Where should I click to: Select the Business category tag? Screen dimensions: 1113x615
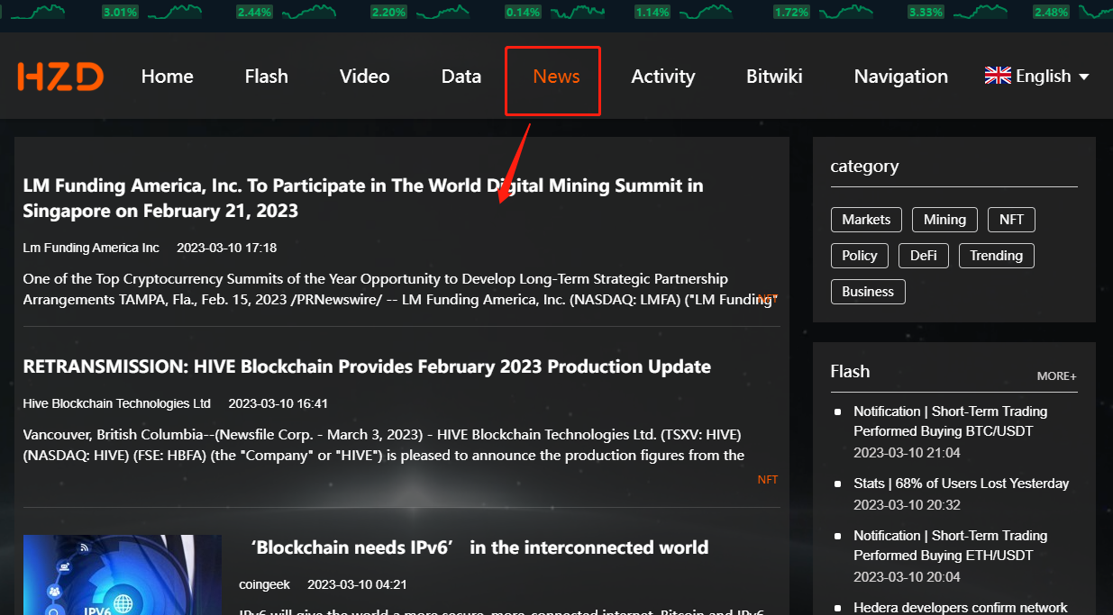click(868, 292)
